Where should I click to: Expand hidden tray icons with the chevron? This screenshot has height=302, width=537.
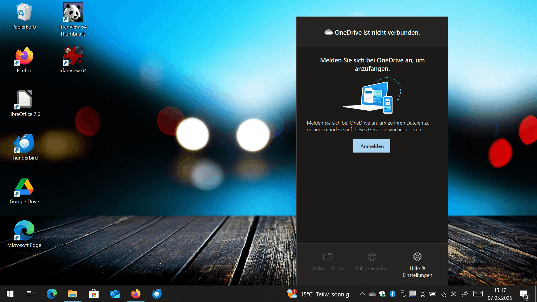pyautogui.click(x=362, y=294)
